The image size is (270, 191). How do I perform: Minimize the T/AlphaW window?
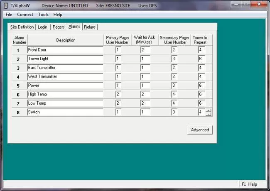236,5
